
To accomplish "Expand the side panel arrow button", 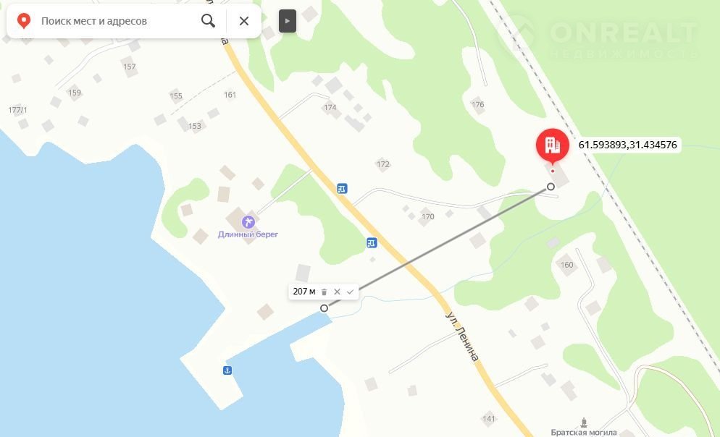I will (x=288, y=21).
